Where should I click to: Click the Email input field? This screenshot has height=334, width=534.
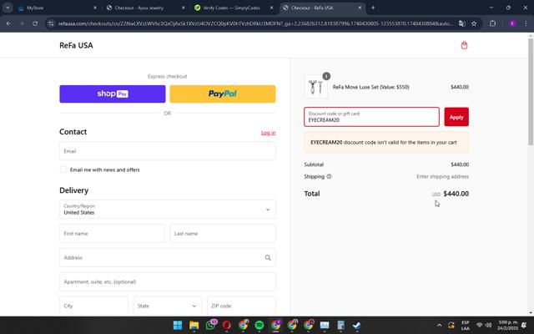(x=167, y=151)
